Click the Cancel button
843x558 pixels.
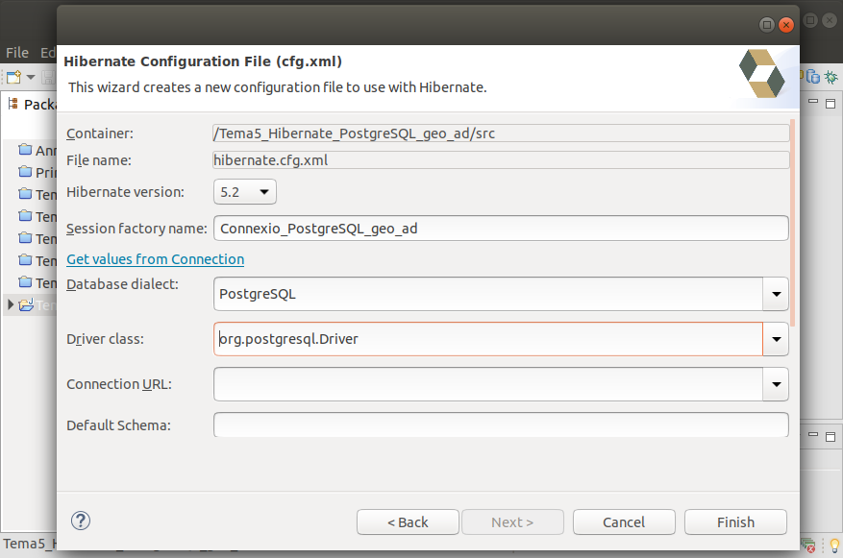(624, 522)
